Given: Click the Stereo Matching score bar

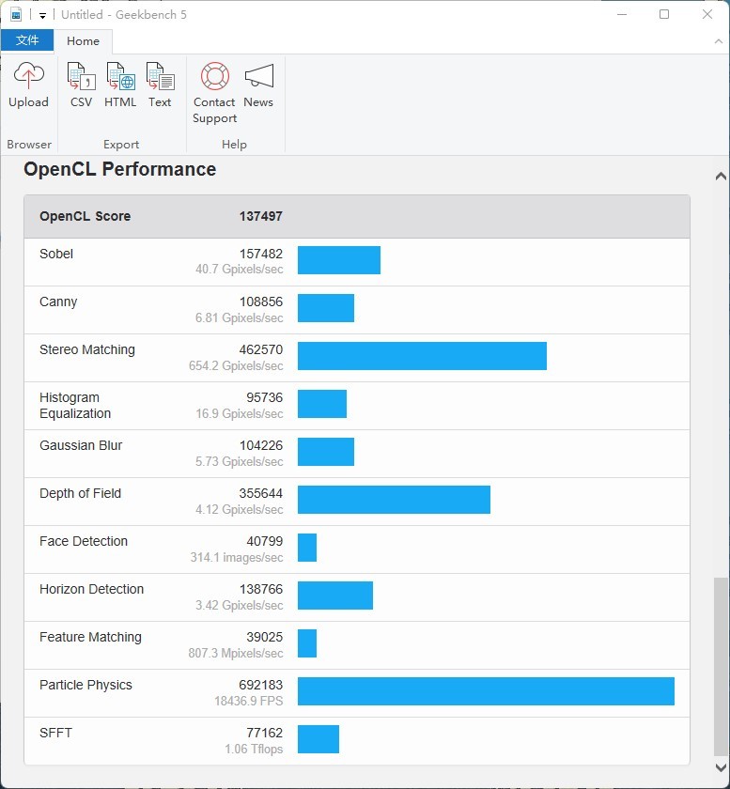Looking at the screenshot, I should click(422, 356).
